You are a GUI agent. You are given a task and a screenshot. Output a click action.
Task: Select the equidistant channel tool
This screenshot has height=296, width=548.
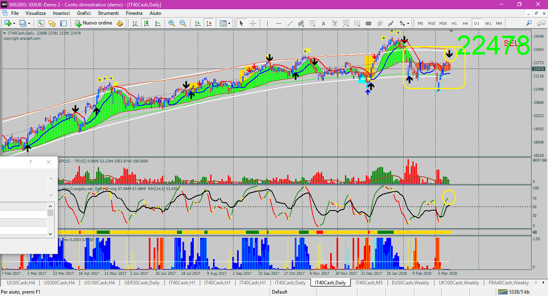coord(301,23)
